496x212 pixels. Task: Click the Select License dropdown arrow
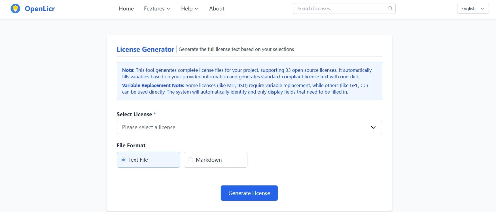373,127
